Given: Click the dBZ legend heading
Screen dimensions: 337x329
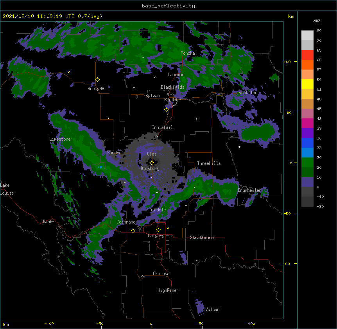Looking at the screenshot, I should [x=317, y=21].
